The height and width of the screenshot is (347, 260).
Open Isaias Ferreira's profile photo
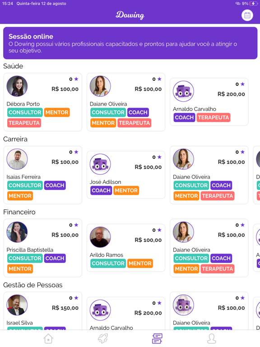(x=17, y=159)
